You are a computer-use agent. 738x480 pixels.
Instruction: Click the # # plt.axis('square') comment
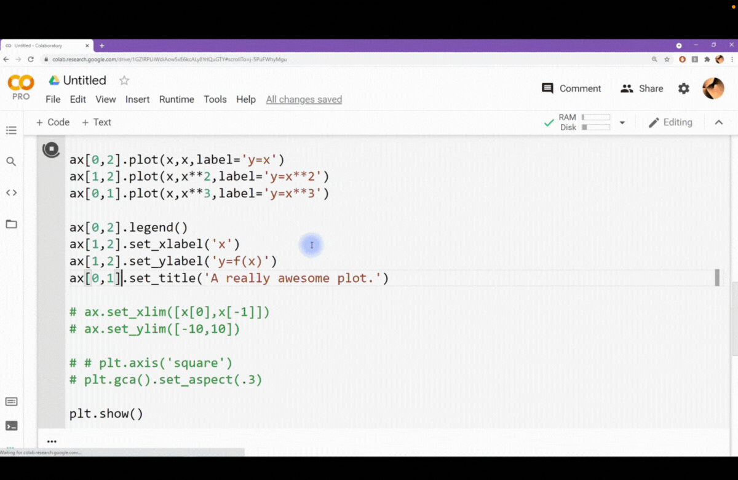click(151, 363)
